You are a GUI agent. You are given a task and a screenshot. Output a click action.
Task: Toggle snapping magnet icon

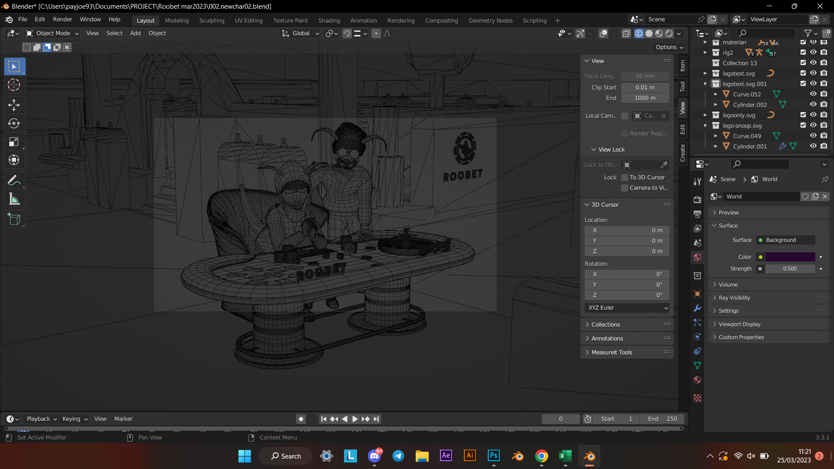[x=347, y=33]
